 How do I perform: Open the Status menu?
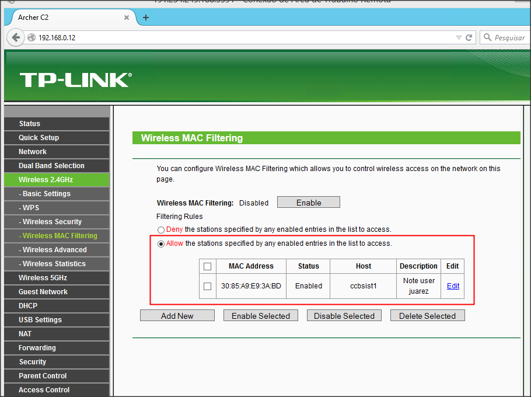[57, 124]
